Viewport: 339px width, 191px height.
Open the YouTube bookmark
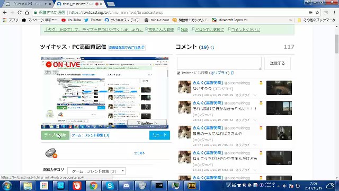tap(71, 20)
